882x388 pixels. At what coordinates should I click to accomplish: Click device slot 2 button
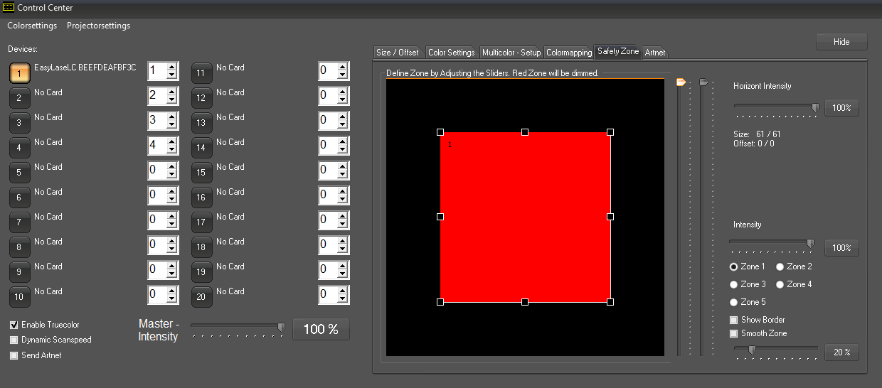tap(19, 97)
